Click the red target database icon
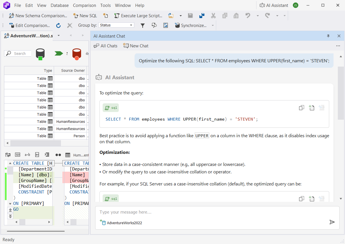Viewport: 345px width, 244px height. (77, 54)
